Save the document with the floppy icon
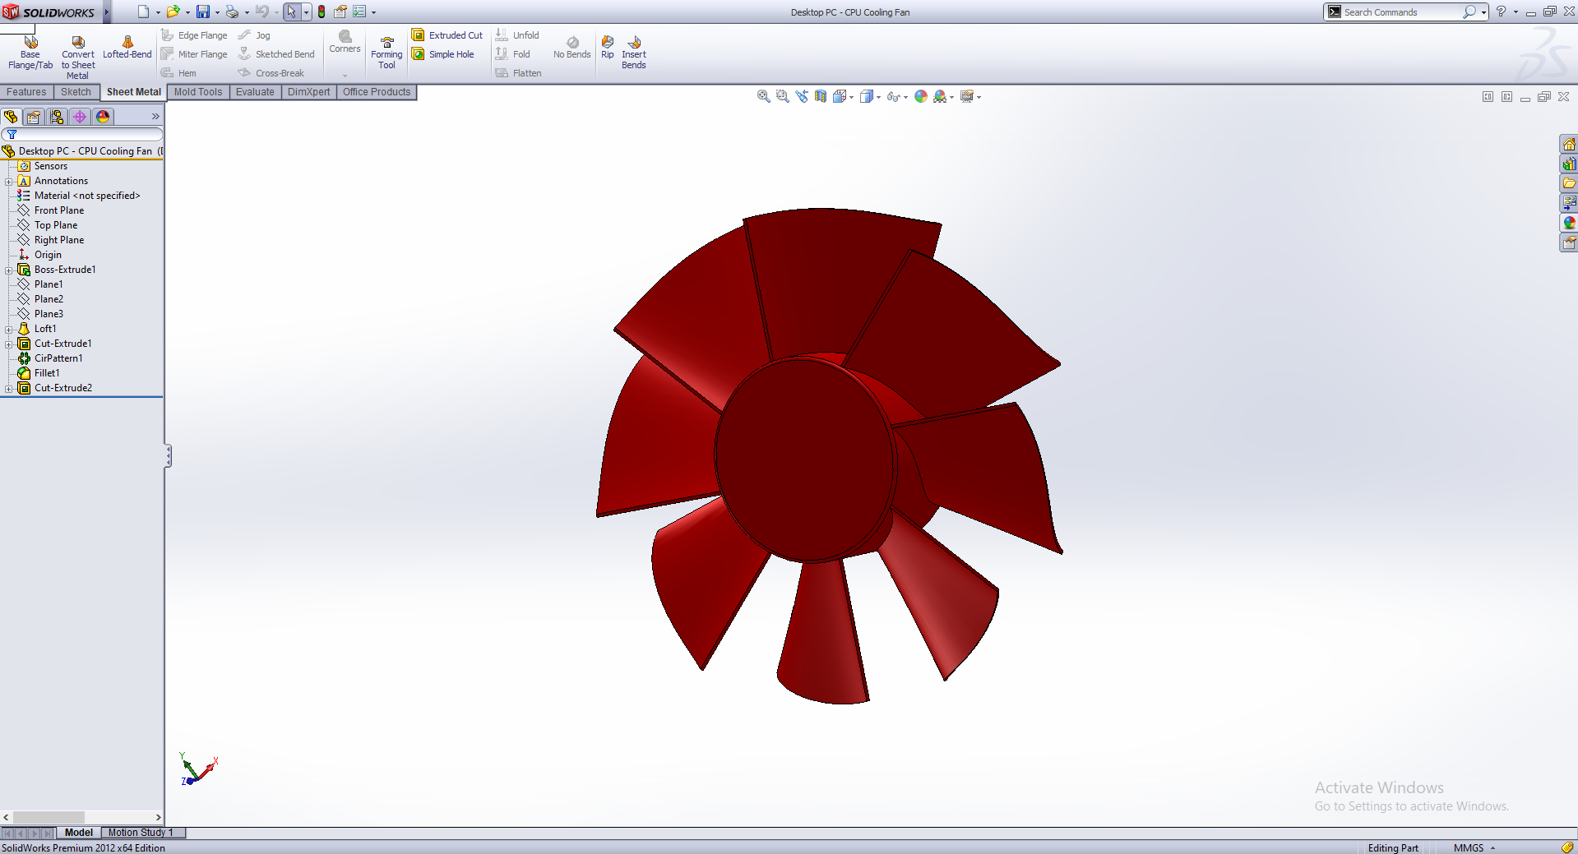1578x854 pixels. tap(203, 12)
